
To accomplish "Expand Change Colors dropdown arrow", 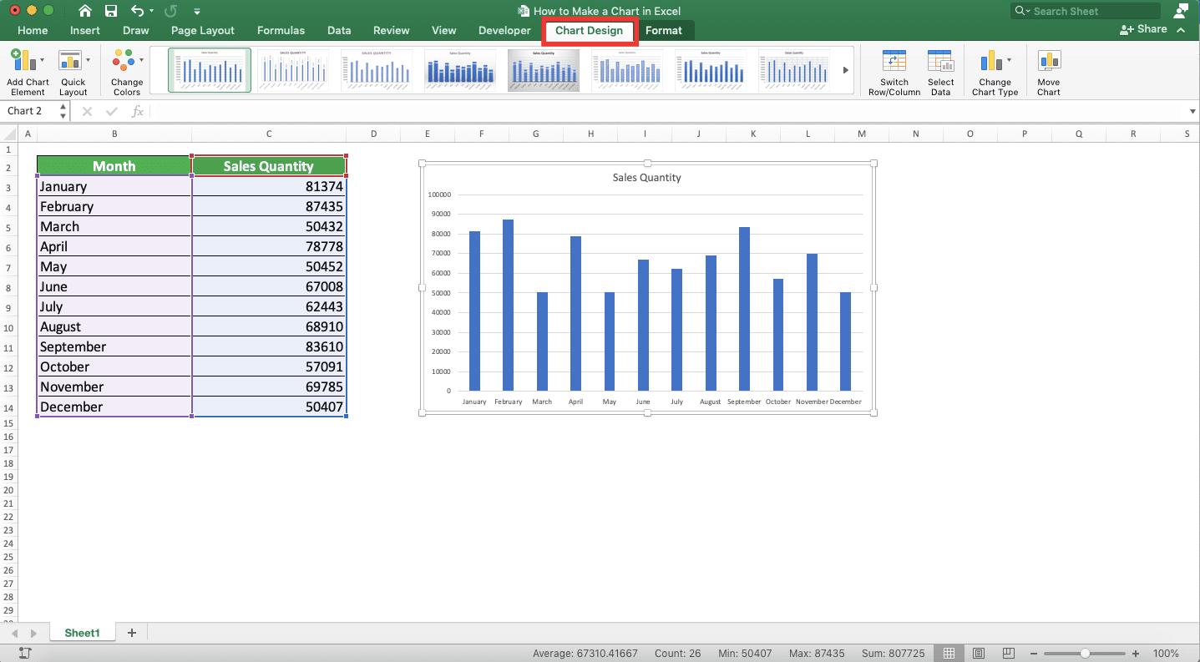I will click(141, 60).
